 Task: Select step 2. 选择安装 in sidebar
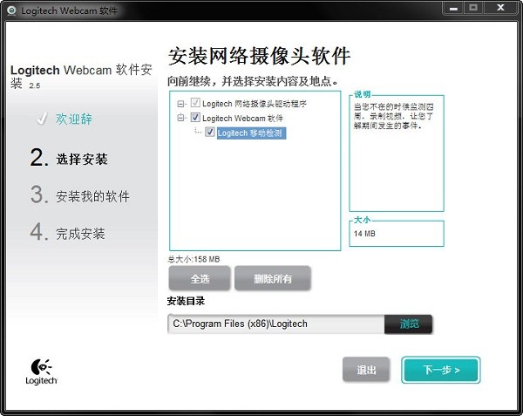[69, 158]
